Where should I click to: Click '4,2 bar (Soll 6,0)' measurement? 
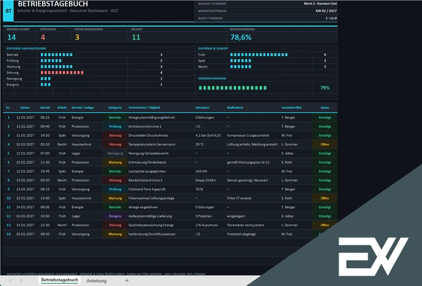[208, 136]
